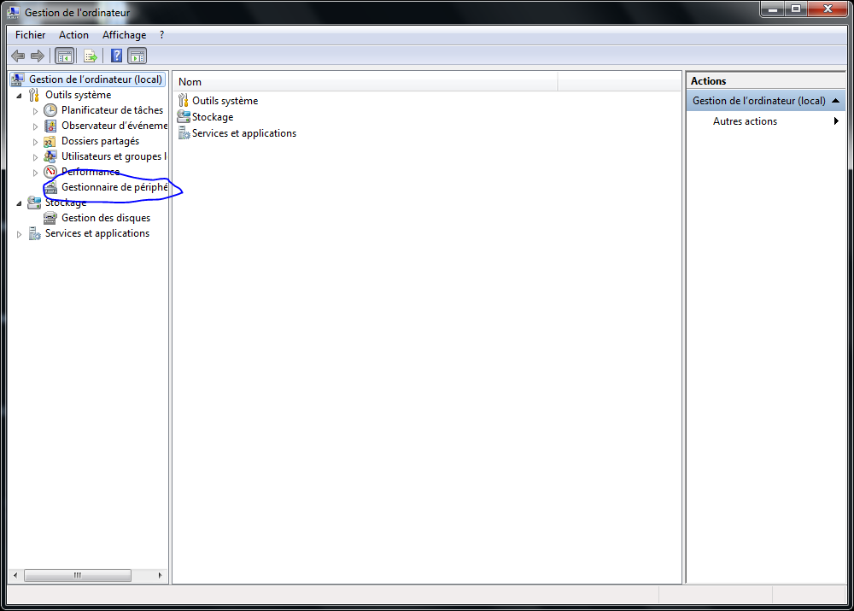Viewport: 854px width, 611px height.
Task: Expand Services et applications in the sidebar
Action: (x=19, y=232)
